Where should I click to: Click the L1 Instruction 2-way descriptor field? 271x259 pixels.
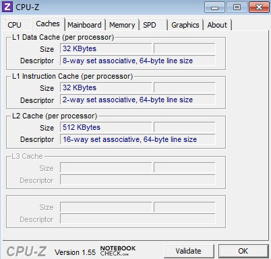138,100
